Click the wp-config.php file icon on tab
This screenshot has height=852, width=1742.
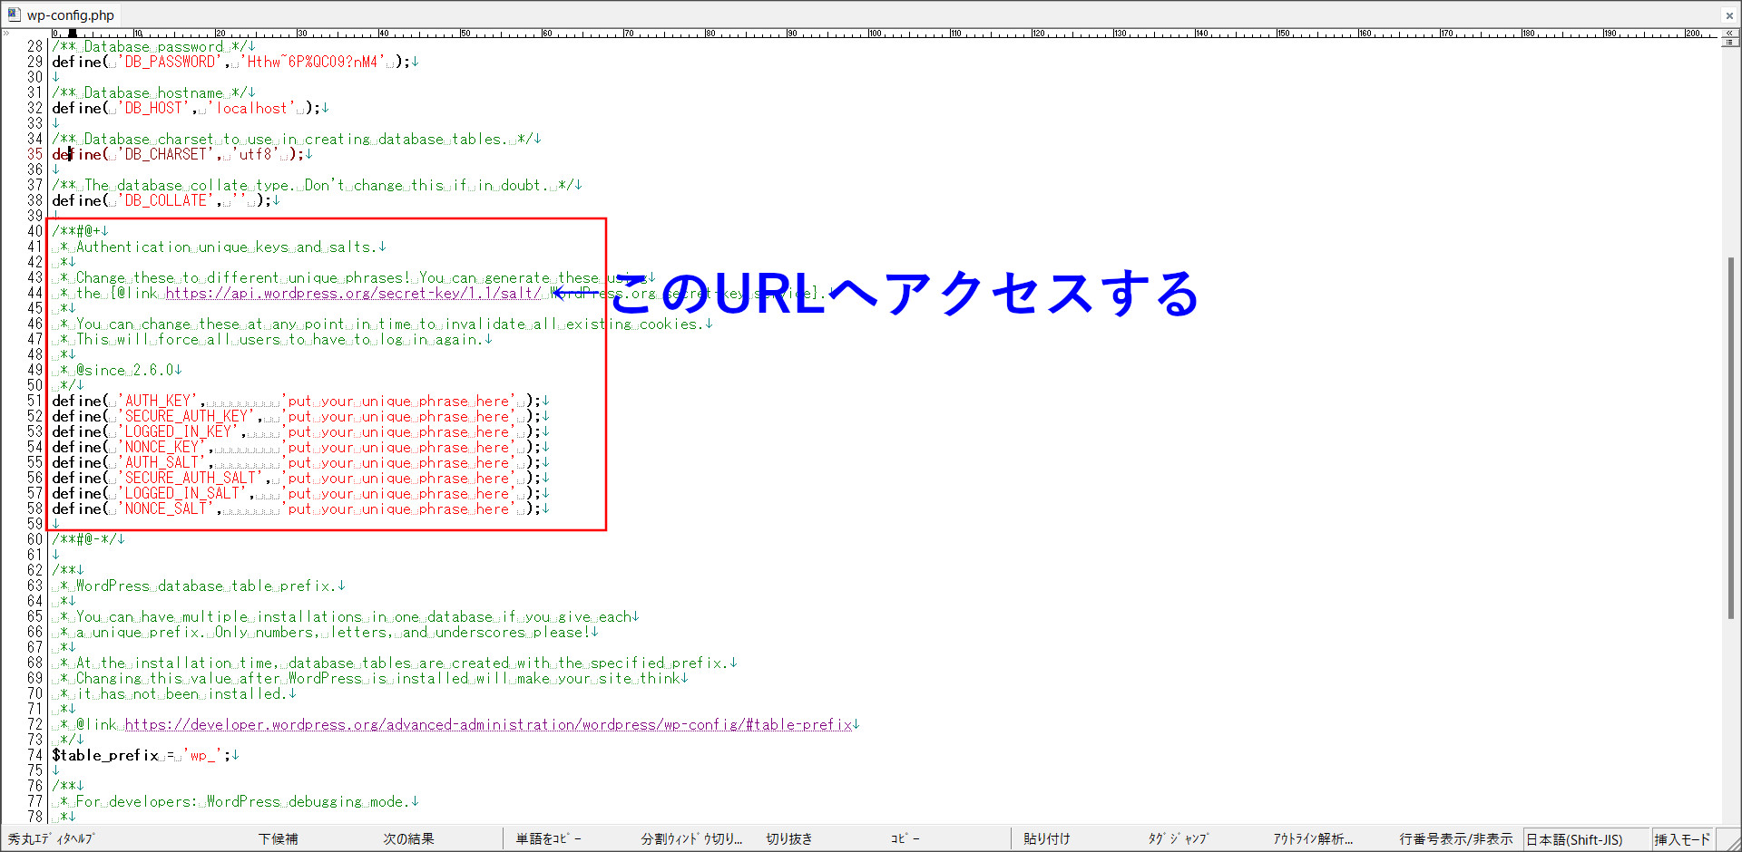pos(14,15)
